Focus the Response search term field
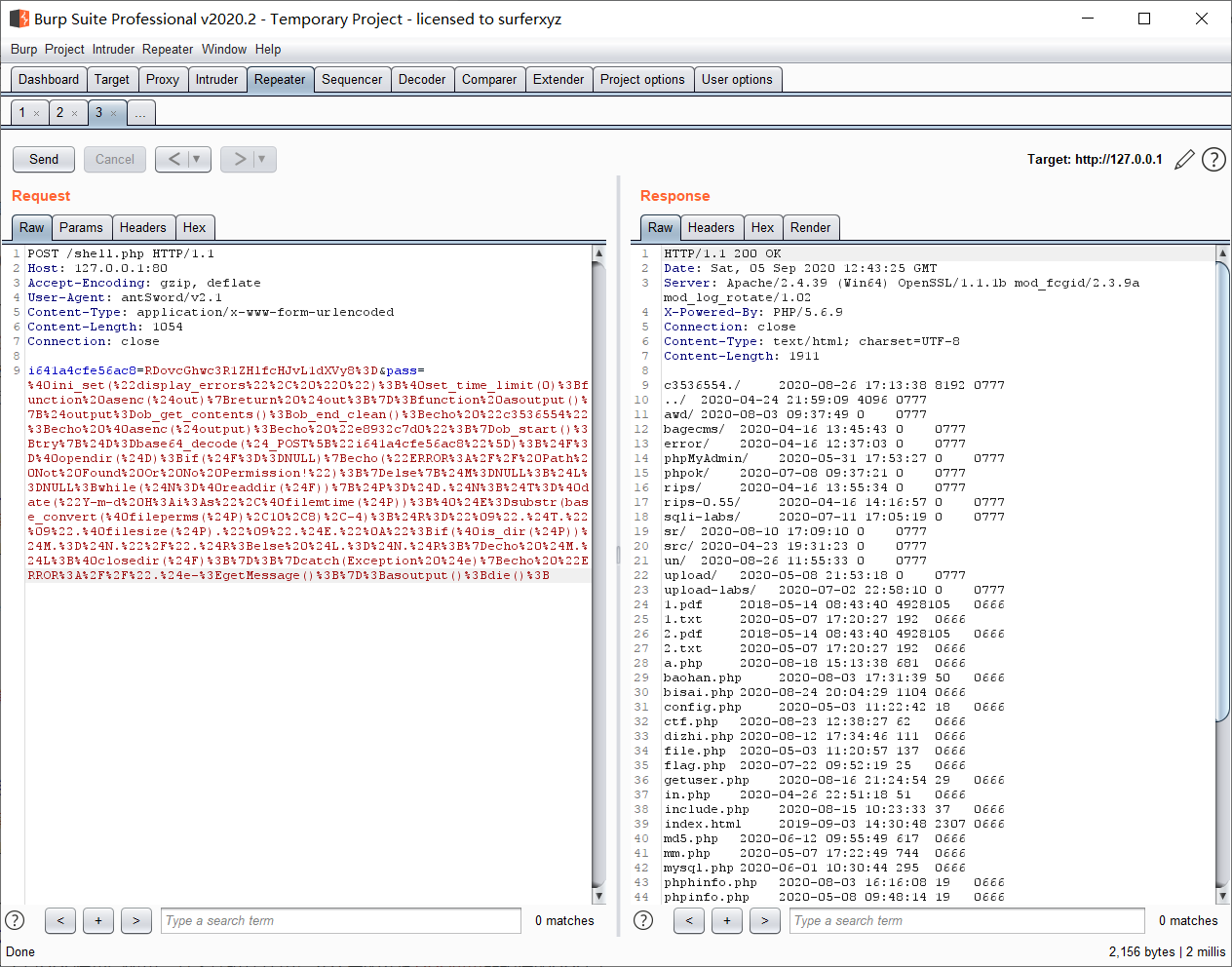This screenshot has width=1232, height=967. coord(967,920)
